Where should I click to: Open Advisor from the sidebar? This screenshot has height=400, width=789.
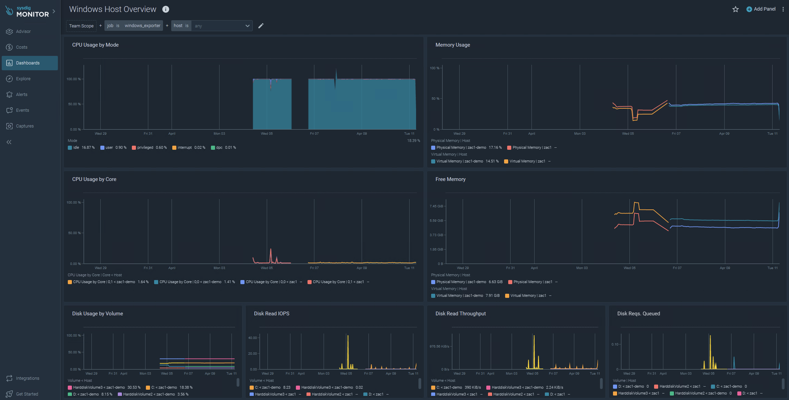pyautogui.click(x=23, y=32)
